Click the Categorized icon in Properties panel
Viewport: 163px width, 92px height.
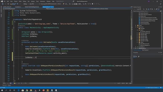134,57
